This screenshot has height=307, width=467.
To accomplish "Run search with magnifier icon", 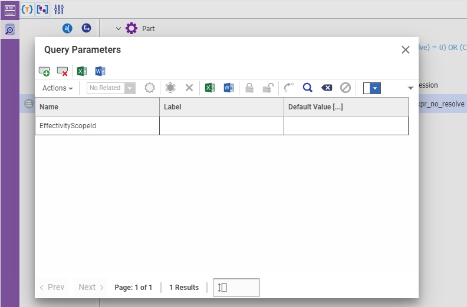I will pos(308,88).
